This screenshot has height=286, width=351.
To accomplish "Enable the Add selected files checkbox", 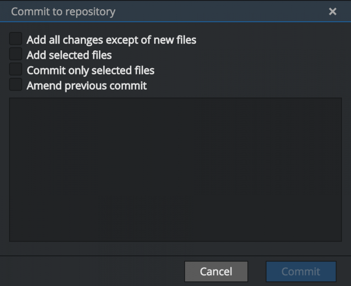I will (16, 54).
